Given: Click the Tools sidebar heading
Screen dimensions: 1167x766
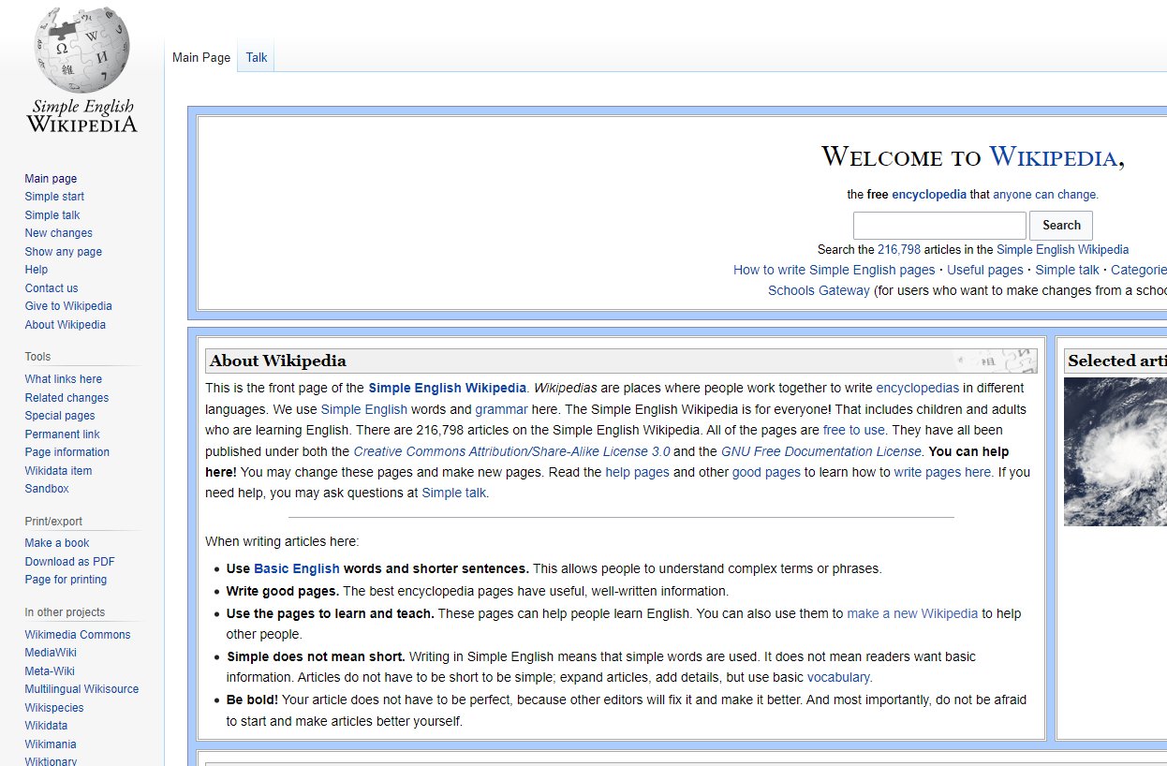Looking at the screenshot, I should coord(37,357).
